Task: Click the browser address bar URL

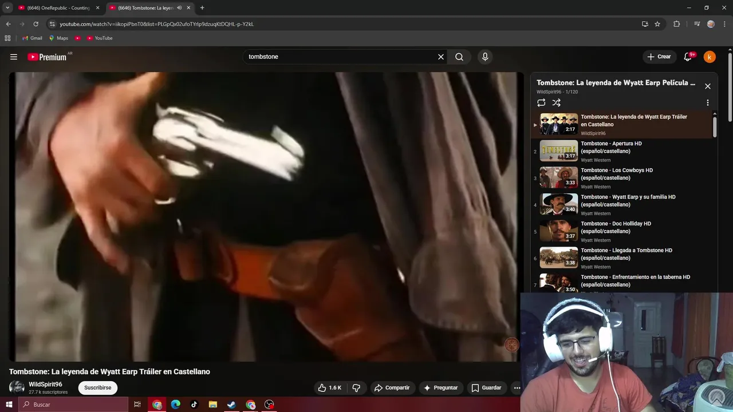Action: pyautogui.click(x=156, y=24)
